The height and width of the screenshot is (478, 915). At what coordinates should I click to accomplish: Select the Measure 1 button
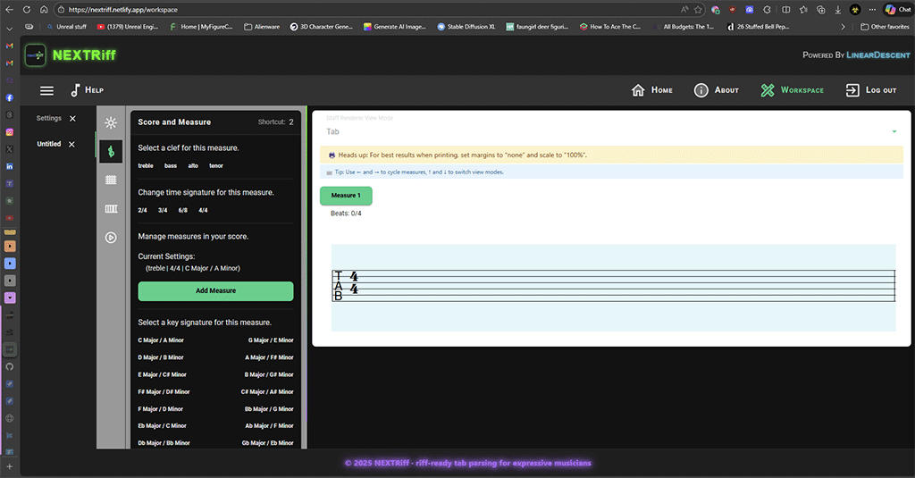346,196
